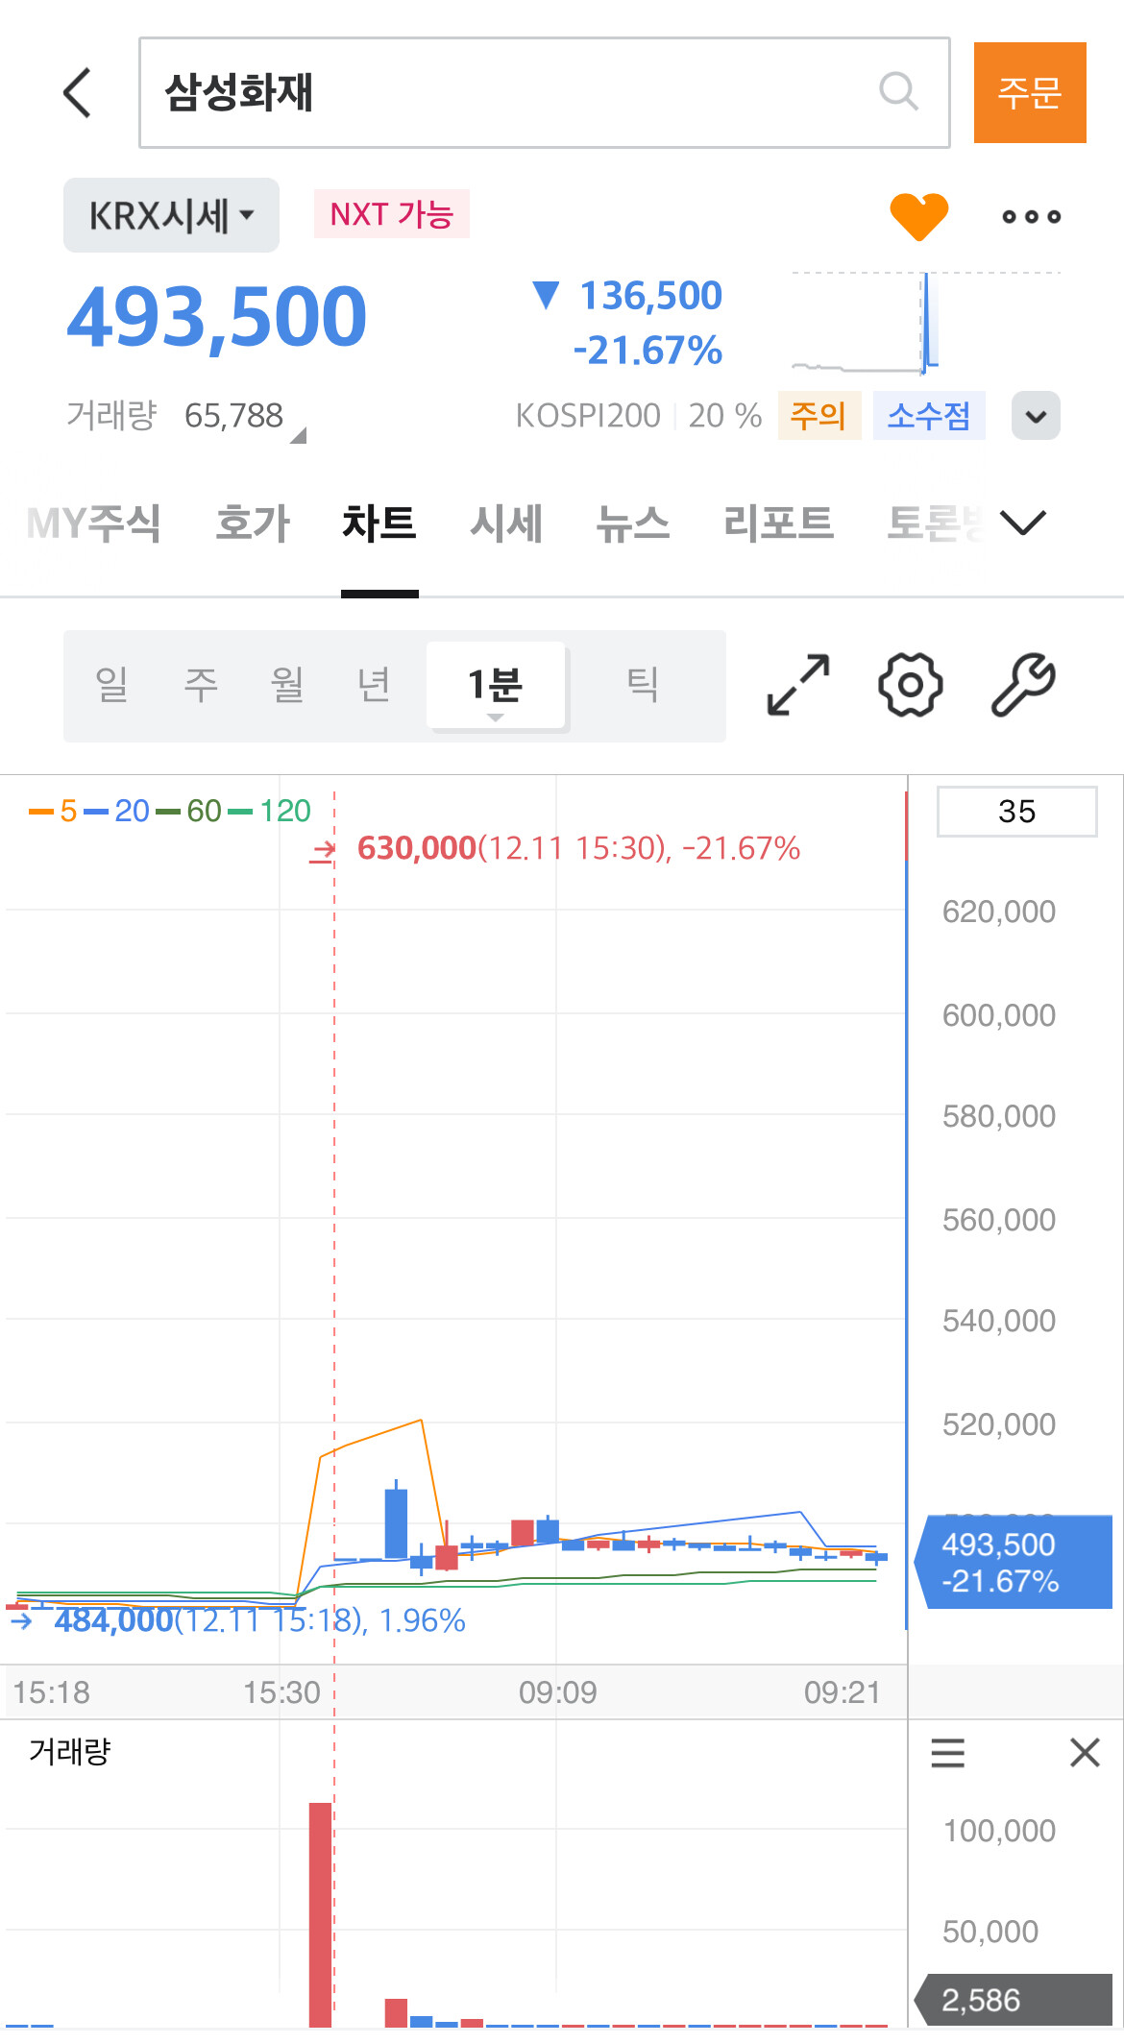
Task: Open the partially visible 토론 tab
Action: [935, 523]
